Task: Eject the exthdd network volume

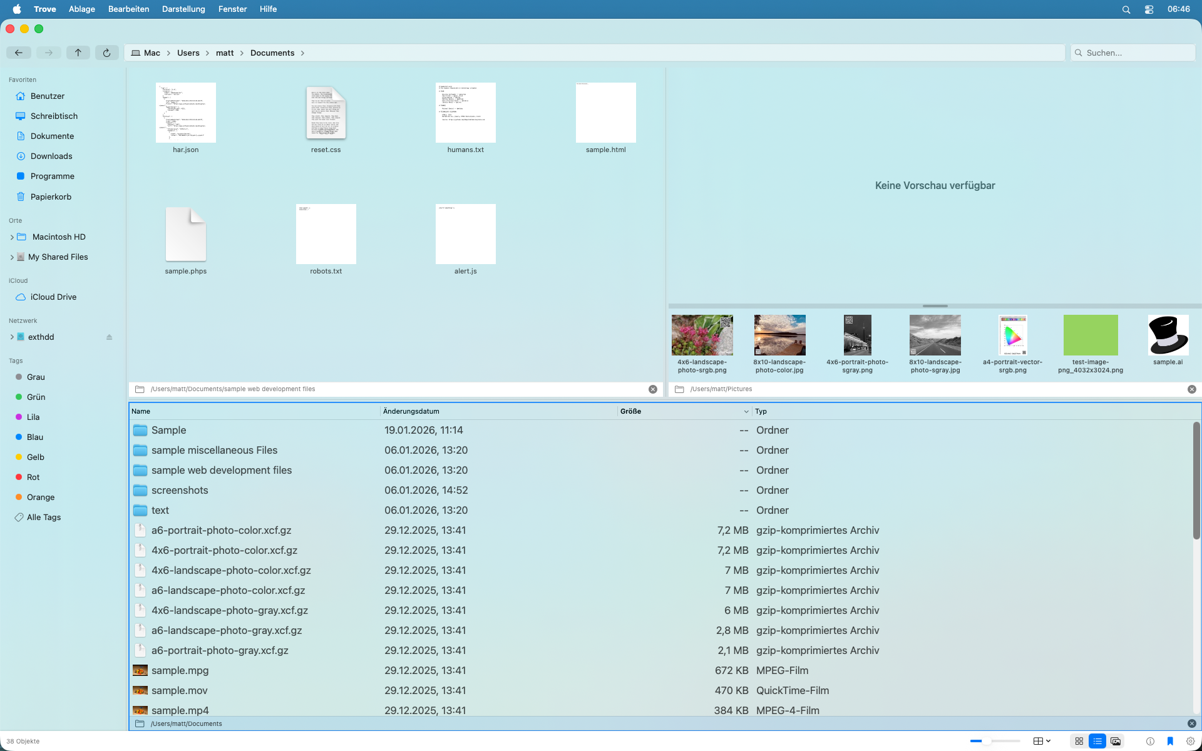Action: point(109,337)
